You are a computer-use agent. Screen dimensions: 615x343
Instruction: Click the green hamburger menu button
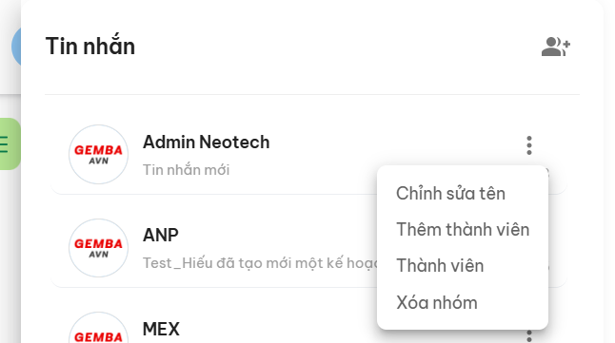(9, 143)
